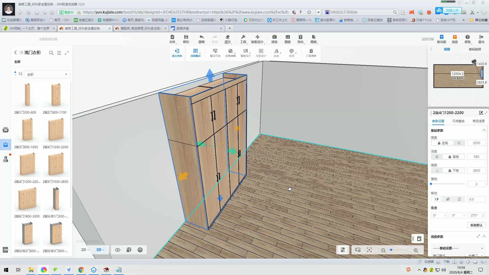Viewport: 489px width, 275px height.
Task: Open the 工具 (Tools) wrench menu
Action: [x=243, y=39]
